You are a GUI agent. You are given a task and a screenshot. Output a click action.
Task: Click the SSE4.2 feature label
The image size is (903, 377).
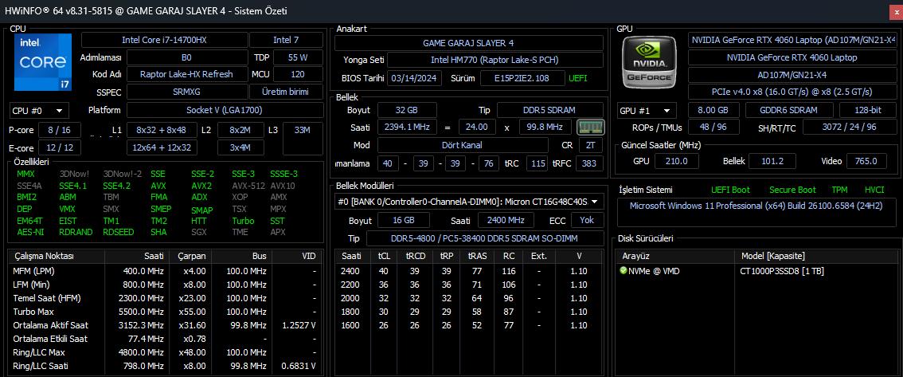click(117, 187)
